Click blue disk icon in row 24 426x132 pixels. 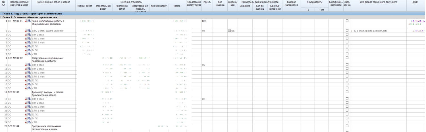[x=30, y=122]
